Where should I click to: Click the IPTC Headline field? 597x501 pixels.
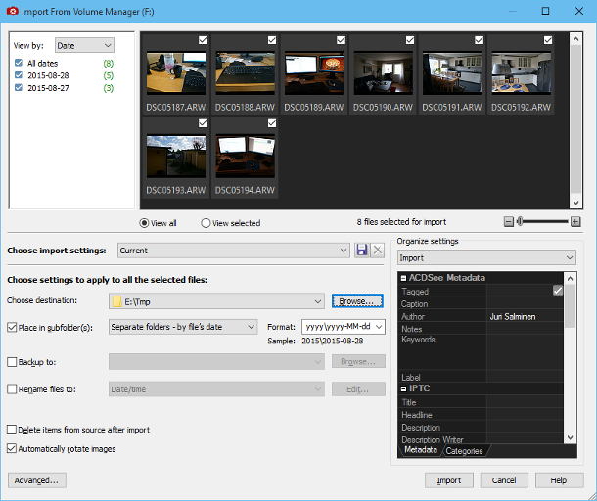point(525,415)
